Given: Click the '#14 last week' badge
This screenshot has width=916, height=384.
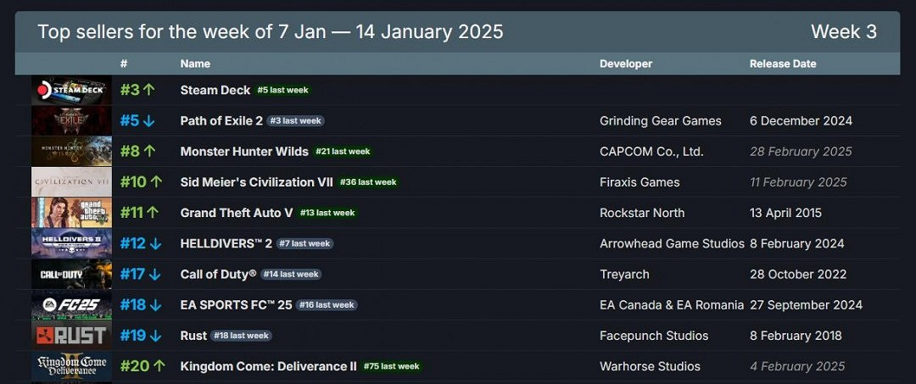Looking at the screenshot, I should [291, 275].
